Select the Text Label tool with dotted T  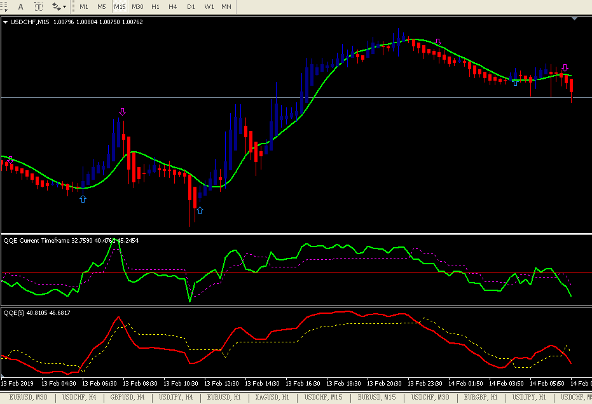tap(39, 6)
